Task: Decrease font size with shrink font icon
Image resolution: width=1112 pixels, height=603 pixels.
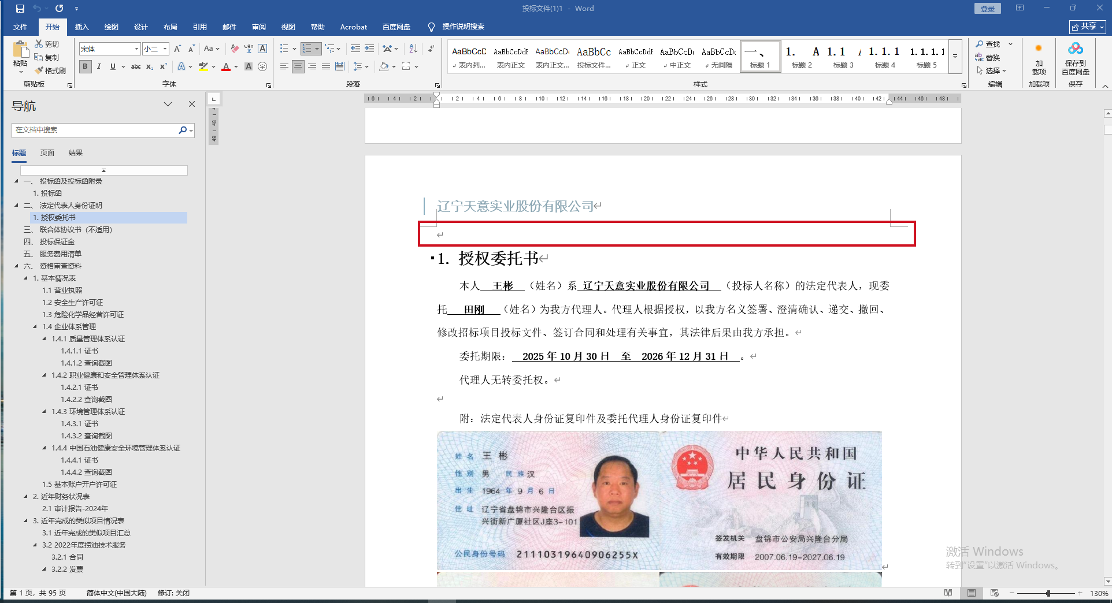Action: 191,49
